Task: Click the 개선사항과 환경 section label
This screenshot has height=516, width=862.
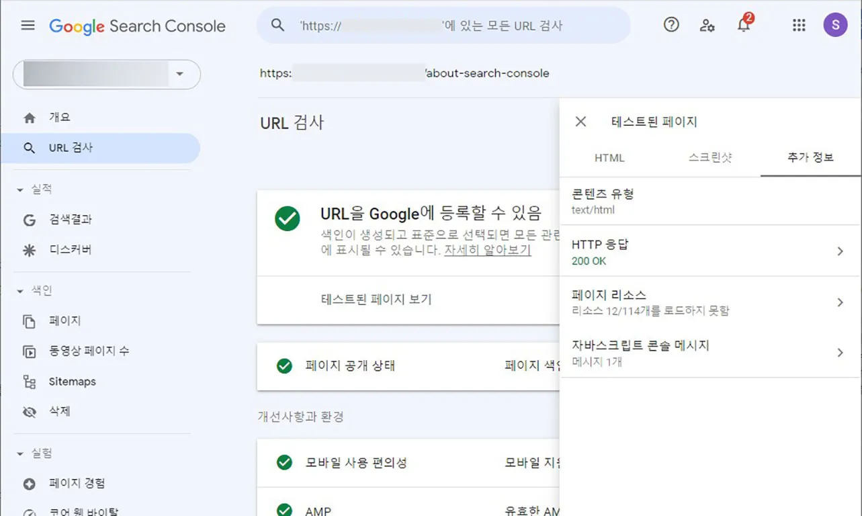Action: [x=300, y=417]
